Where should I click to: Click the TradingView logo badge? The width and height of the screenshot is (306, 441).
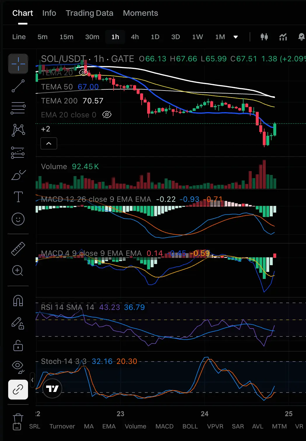(52, 389)
